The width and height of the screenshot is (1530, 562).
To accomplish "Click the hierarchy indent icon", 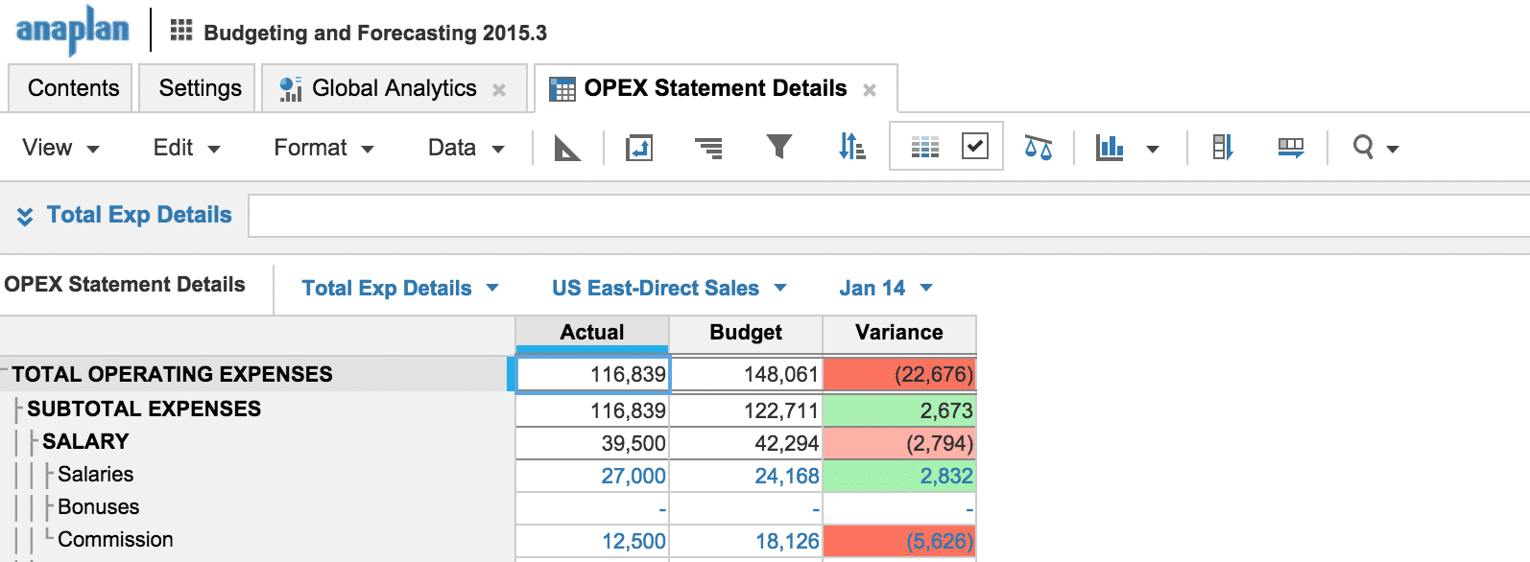I will pos(708,148).
